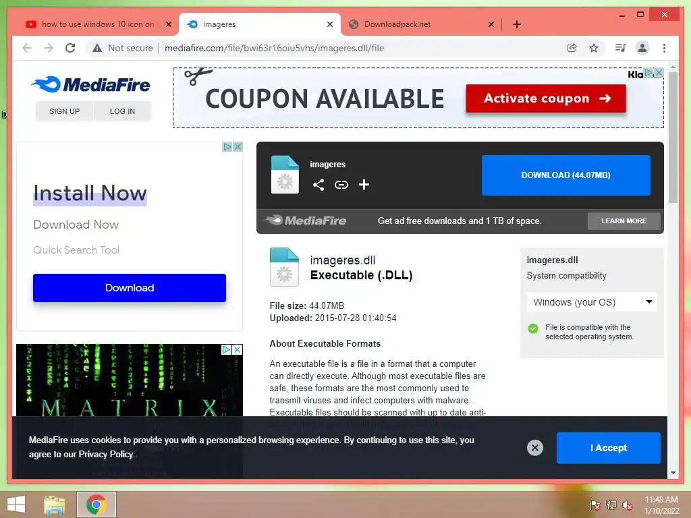Close the Matrix ad
Viewport: 691px width, 518px height.
237,349
